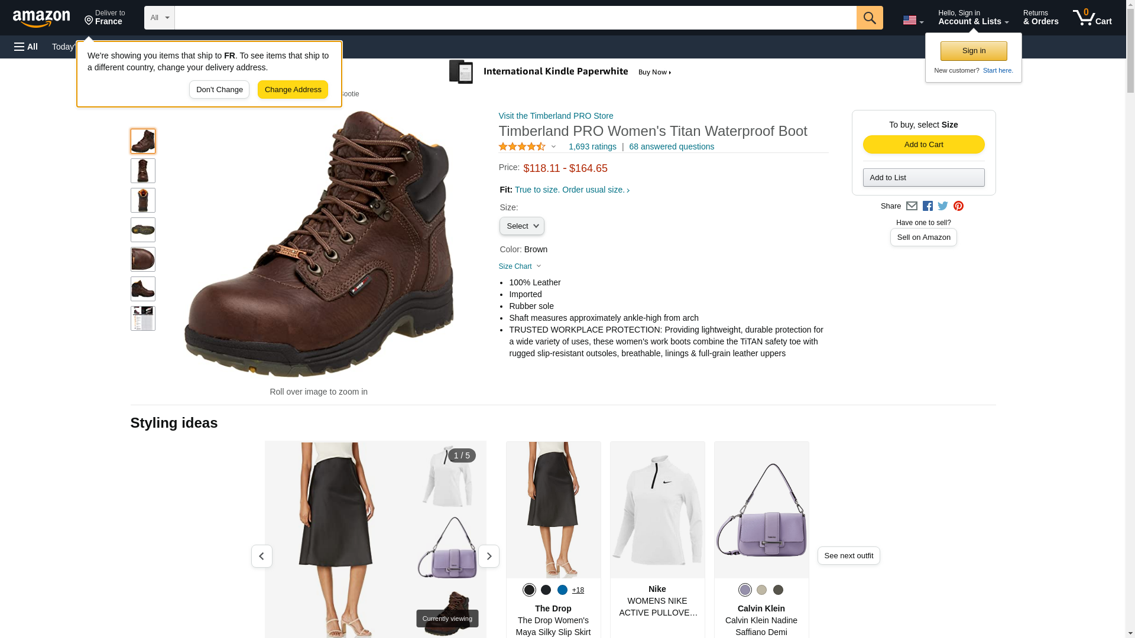The image size is (1135, 638).
Task: Click the Change Address button
Action: 293,90
